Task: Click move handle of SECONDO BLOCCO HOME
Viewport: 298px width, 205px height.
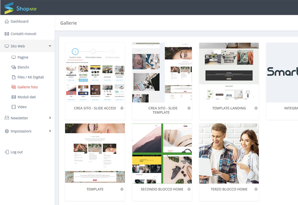Action: click(x=189, y=189)
